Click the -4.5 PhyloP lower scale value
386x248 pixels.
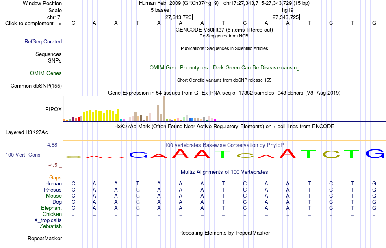pyautogui.click(x=53, y=165)
